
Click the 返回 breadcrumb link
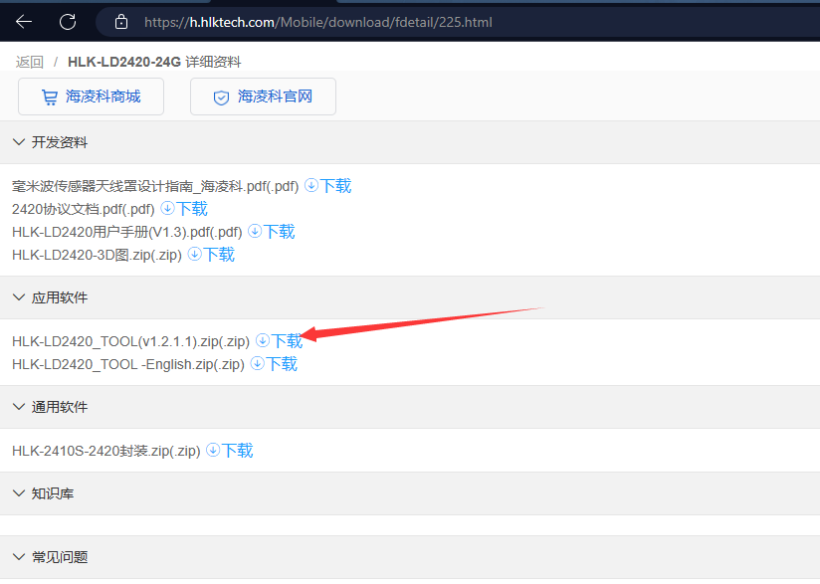(29, 62)
